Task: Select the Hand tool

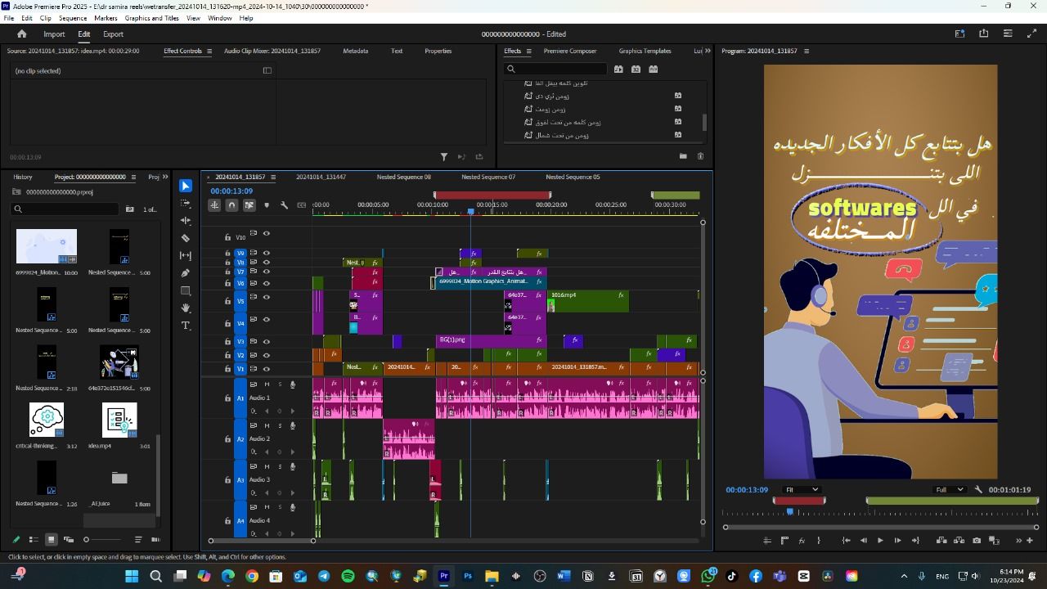Action: point(186,308)
